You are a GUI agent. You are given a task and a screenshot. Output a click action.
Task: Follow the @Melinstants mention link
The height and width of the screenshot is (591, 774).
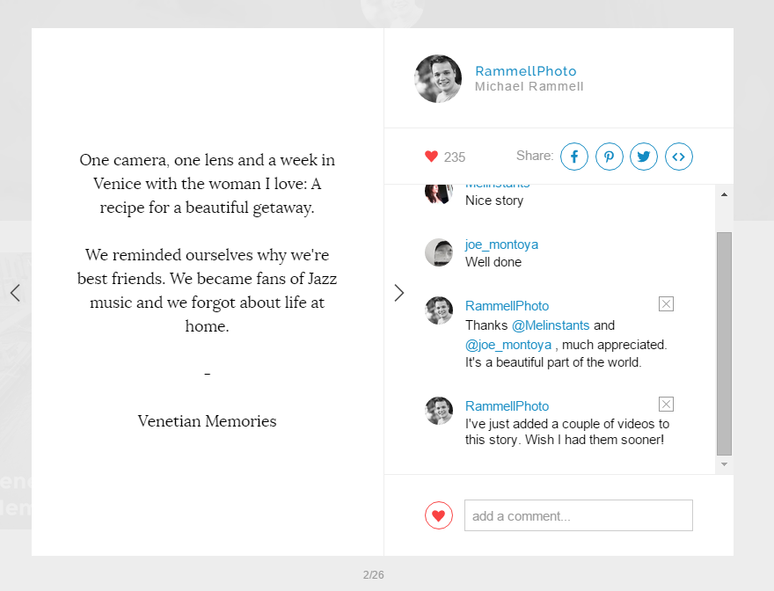coord(551,325)
